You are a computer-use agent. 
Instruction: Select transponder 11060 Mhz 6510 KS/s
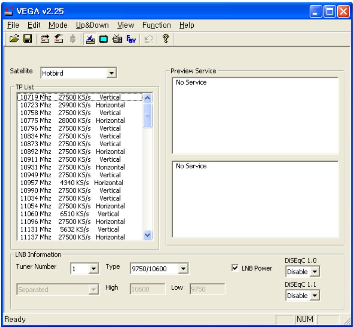pos(80,214)
